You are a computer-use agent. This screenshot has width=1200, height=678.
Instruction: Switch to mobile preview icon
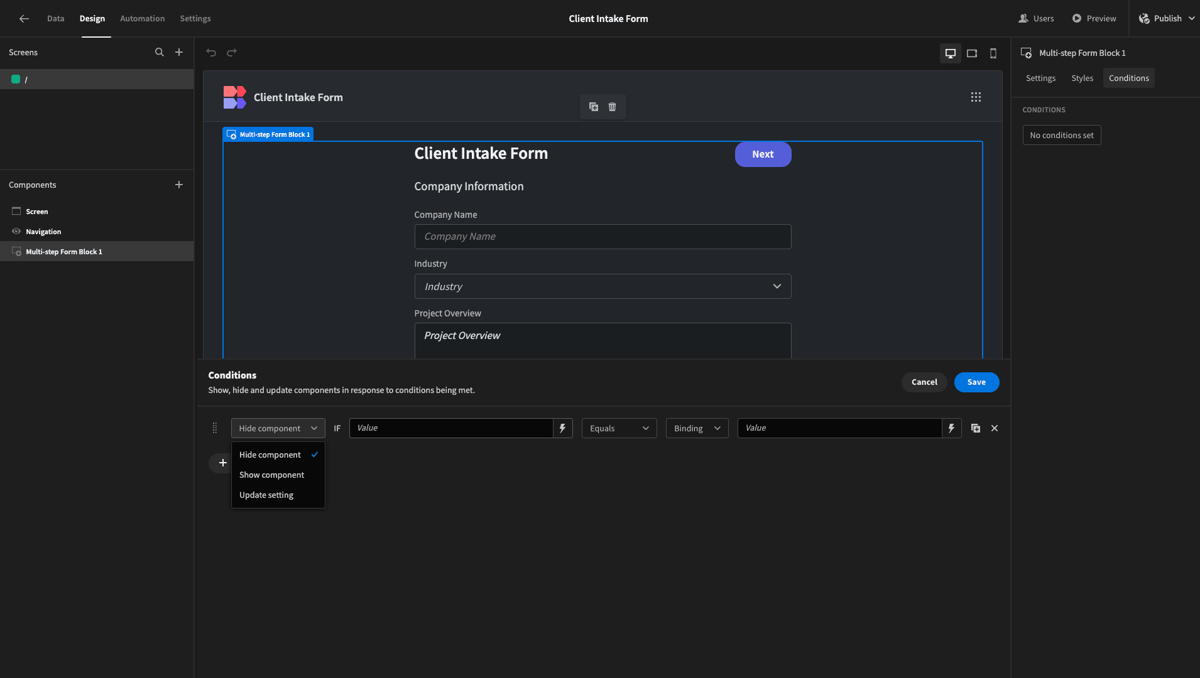point(993,53)
